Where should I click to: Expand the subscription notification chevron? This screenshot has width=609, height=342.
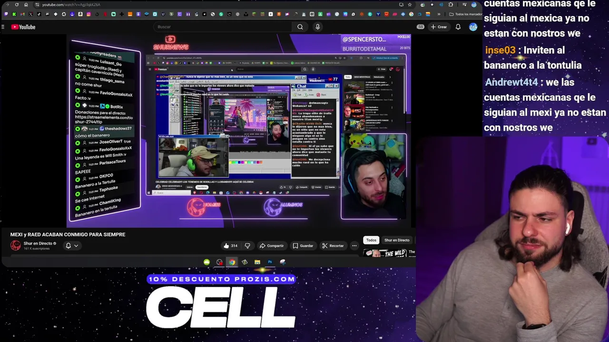click(76, 246)
